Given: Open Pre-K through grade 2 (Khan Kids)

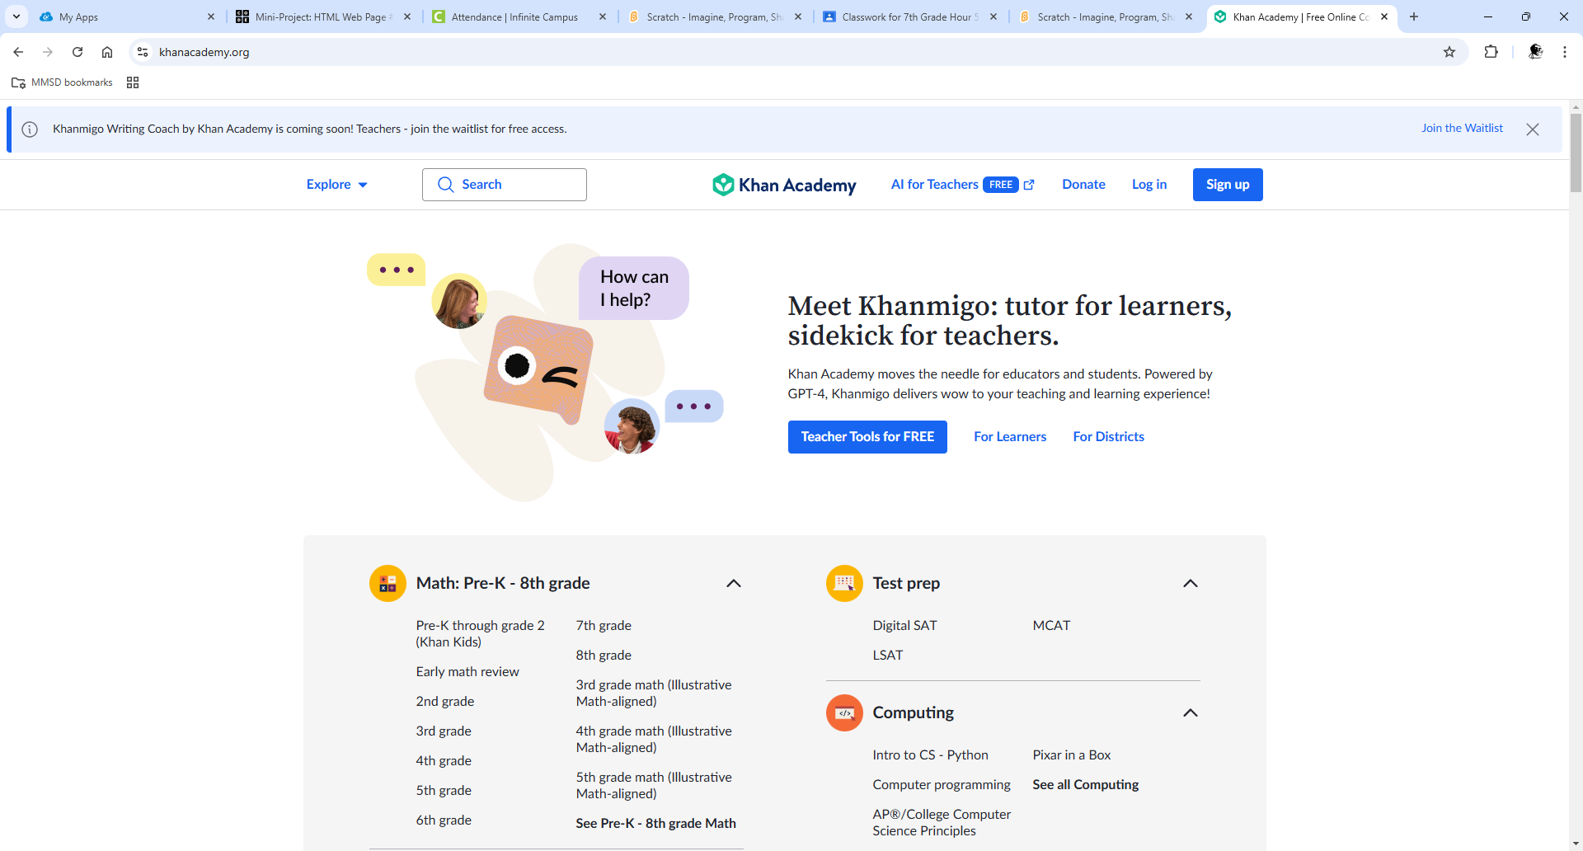Looking at the screenshot, I should (481, 634).
